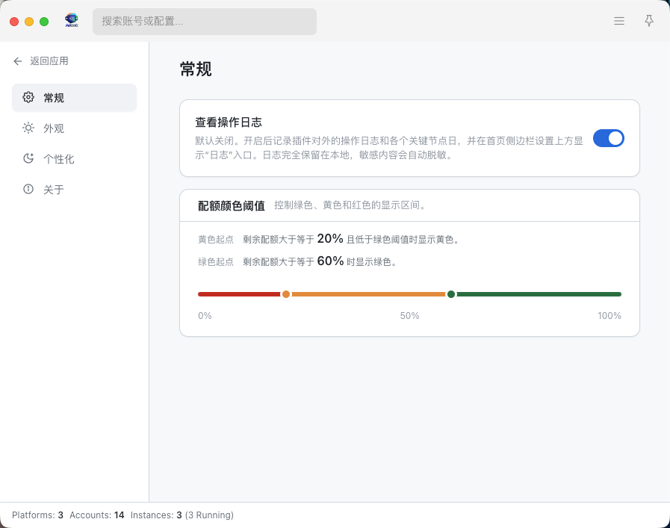
Task: Click the sun icon beside 外观
Action: click(28, 128)
